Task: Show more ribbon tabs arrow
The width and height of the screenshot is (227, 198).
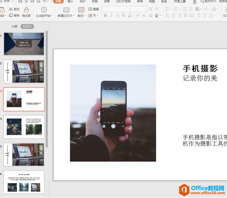Action: point(195,1)
